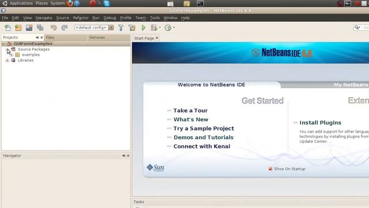Click the Save All toolbar icon
This screenshot has width=369, height=208.
tap(40, 28)
